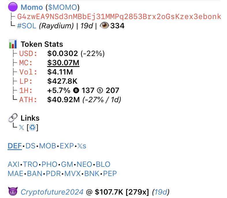The width and height of the screenshot is (227, 198).
Task: Open the DS chart link
Action: 30,146
